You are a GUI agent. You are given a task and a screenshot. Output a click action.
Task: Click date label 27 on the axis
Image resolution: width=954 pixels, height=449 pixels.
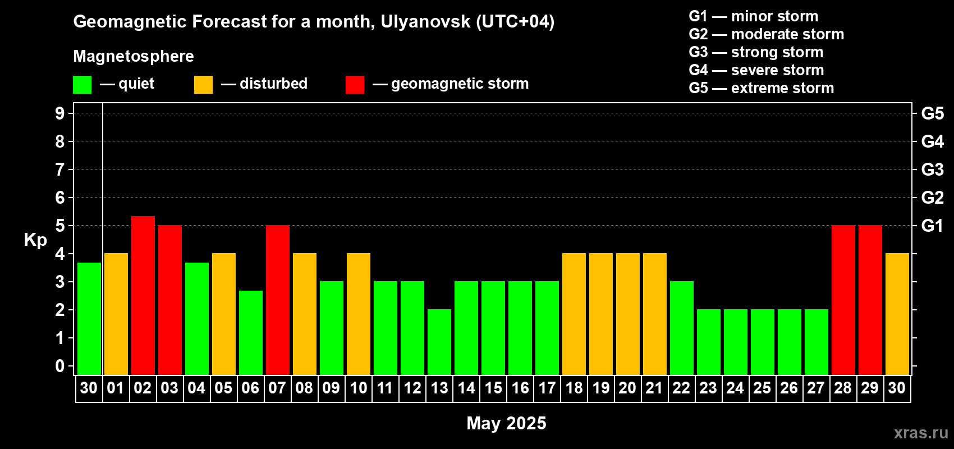816,388
